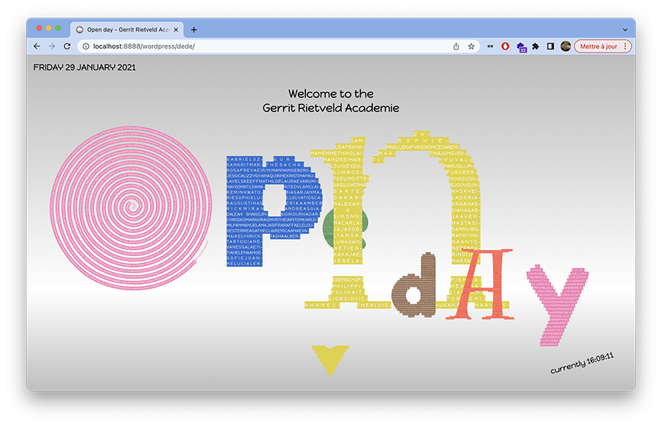
Task: Click the Gerrit Rietveld Academie heading
Action: tap(330, 108)
